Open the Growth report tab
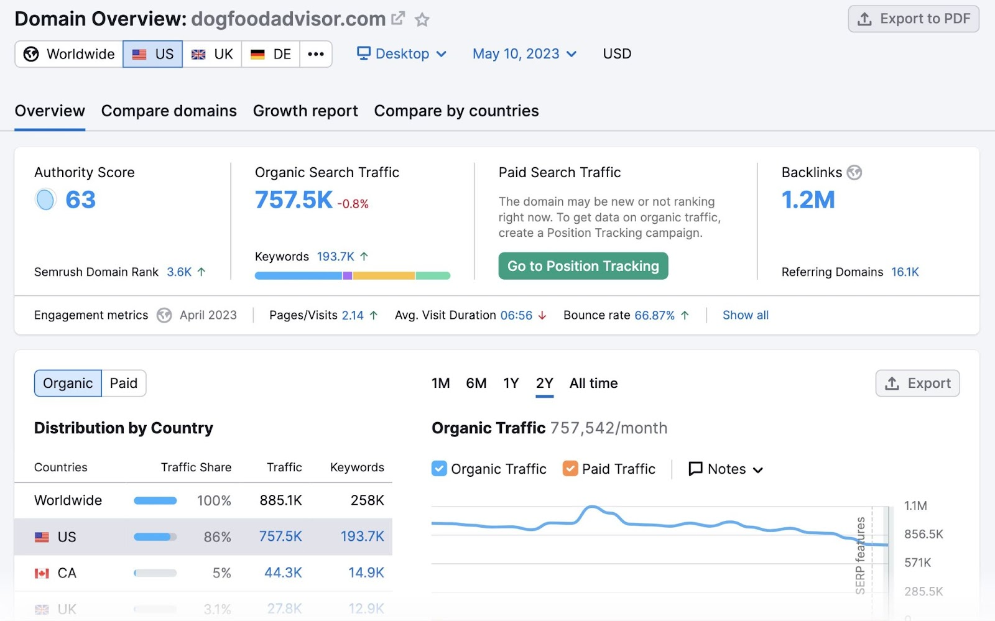The image size is (995, 621). [305, 111]
